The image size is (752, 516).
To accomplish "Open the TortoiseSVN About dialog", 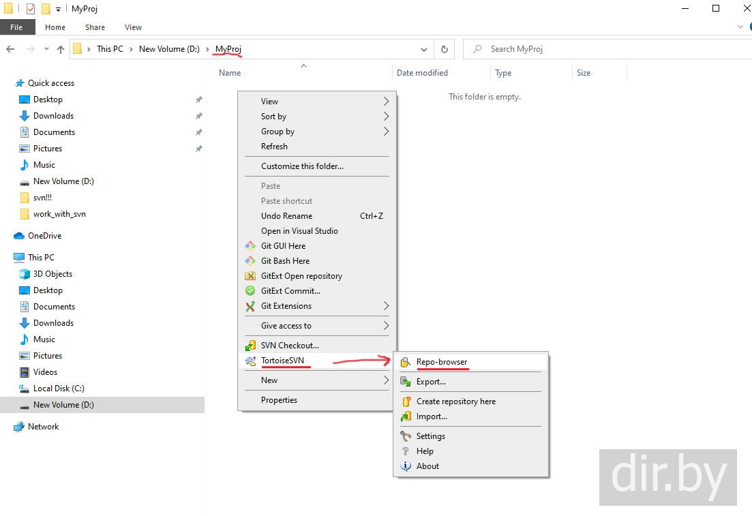I will click(427, 466).
